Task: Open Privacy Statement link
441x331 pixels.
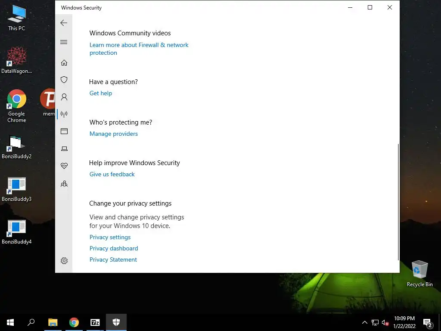Action: (x=113, y=260)
